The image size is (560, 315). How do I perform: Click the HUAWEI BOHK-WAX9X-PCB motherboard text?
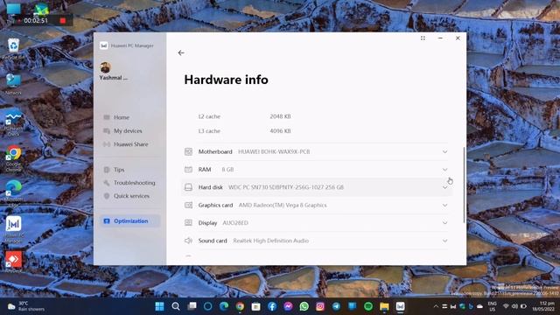coord(274,151)
